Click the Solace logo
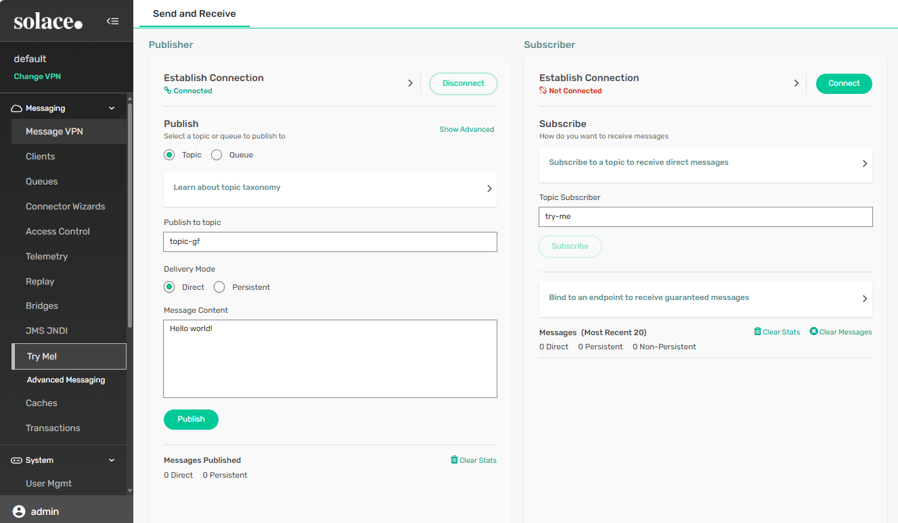Image resolution: width=898 pixels, height=523 pixels. (48, 22)
